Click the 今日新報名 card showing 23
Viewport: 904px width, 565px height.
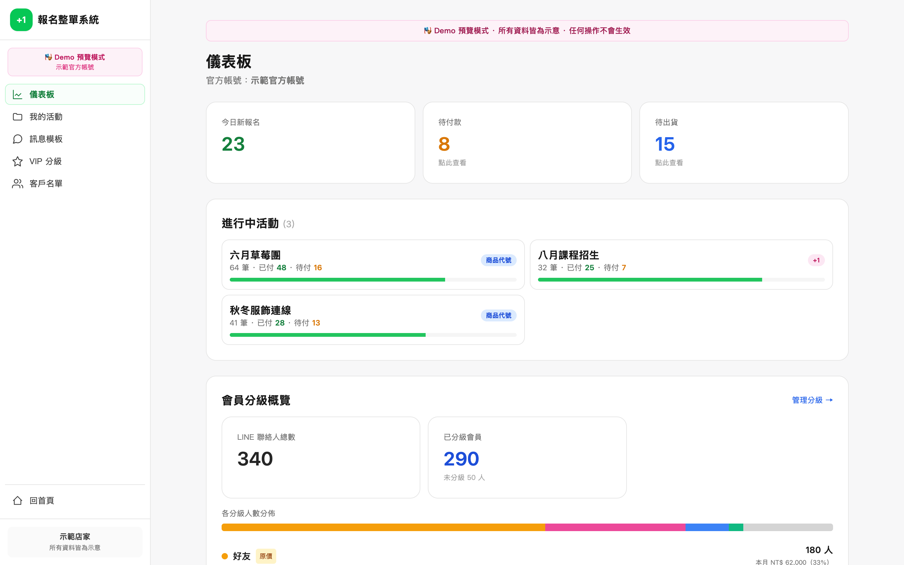tap(310, 143)
